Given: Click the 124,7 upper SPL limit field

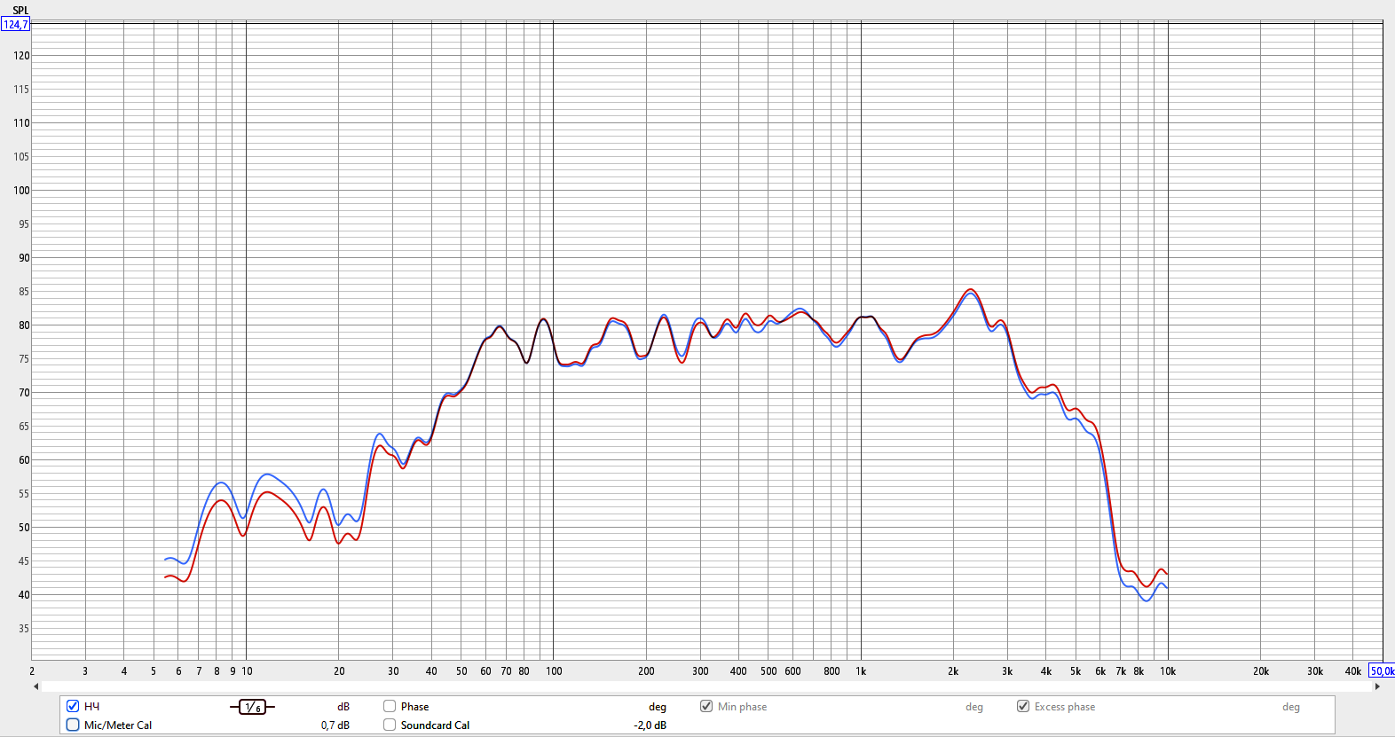Looking at the screenshot, I should click(15, 25).
